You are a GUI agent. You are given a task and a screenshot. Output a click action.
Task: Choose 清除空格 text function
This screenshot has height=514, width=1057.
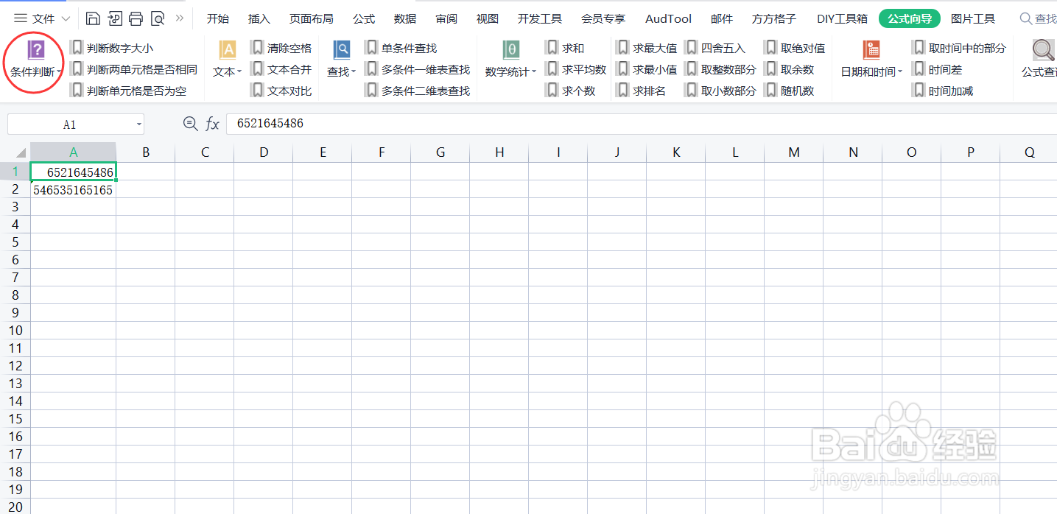coord(281,48)
